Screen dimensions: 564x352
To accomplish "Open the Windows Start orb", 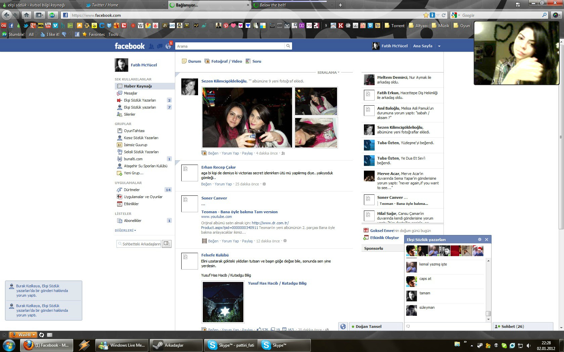I will [8, 345].
